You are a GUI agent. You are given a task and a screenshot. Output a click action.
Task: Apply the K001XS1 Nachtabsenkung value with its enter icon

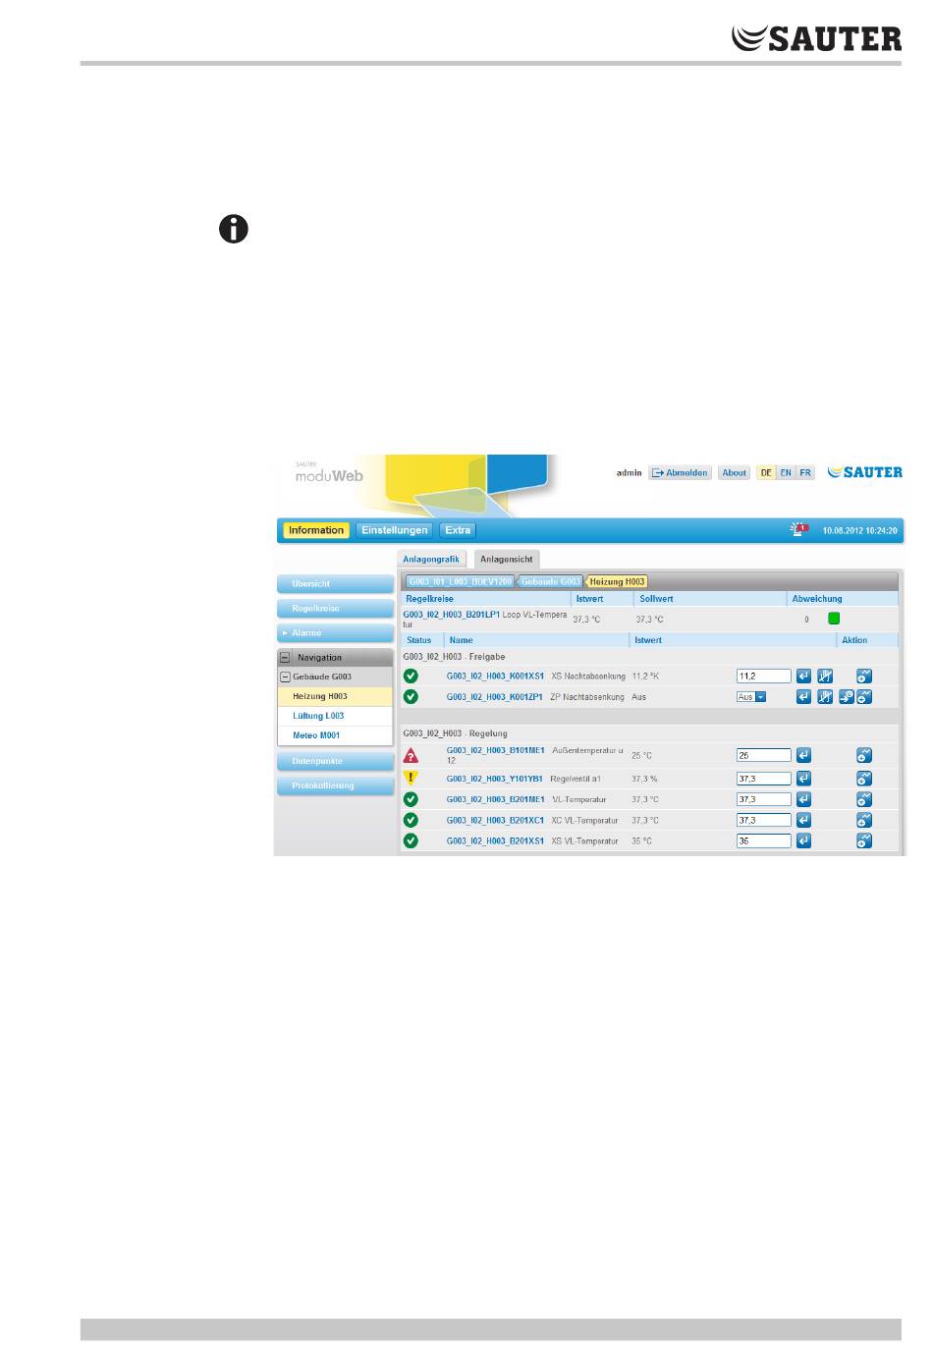pyautogui.click(x=803, y=676)
